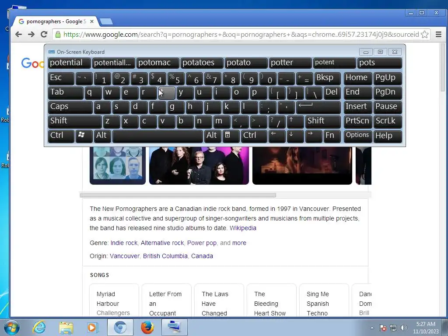The height and width of the screenshot is (336, 448).
Task: Choose the "potential" word prediction
Action: [70, 63]
